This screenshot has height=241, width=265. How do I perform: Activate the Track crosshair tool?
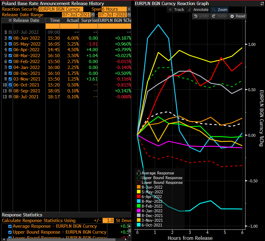click(x=176, y=9)
